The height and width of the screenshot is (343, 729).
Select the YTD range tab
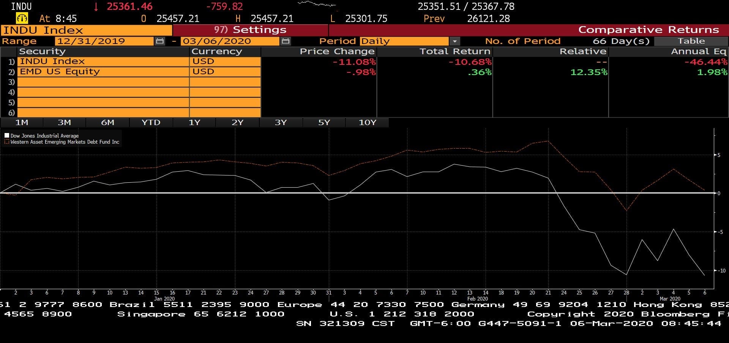pos(151,122)
